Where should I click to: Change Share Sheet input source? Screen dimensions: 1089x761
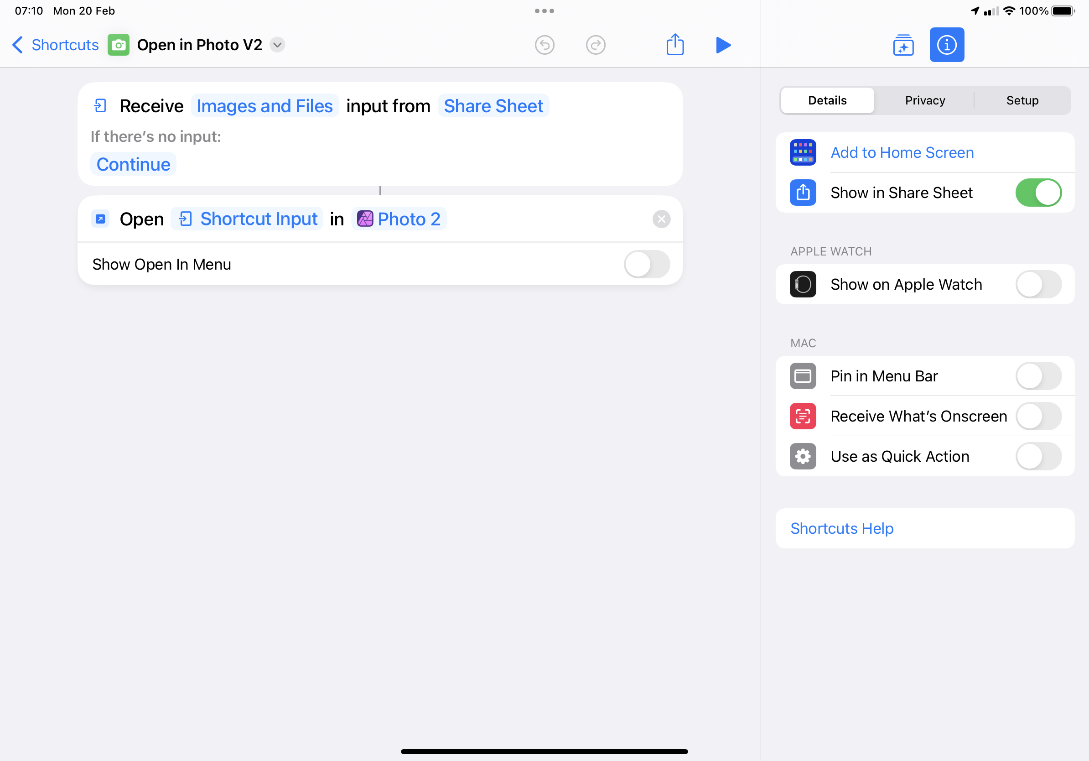click(x=493, y=106)
